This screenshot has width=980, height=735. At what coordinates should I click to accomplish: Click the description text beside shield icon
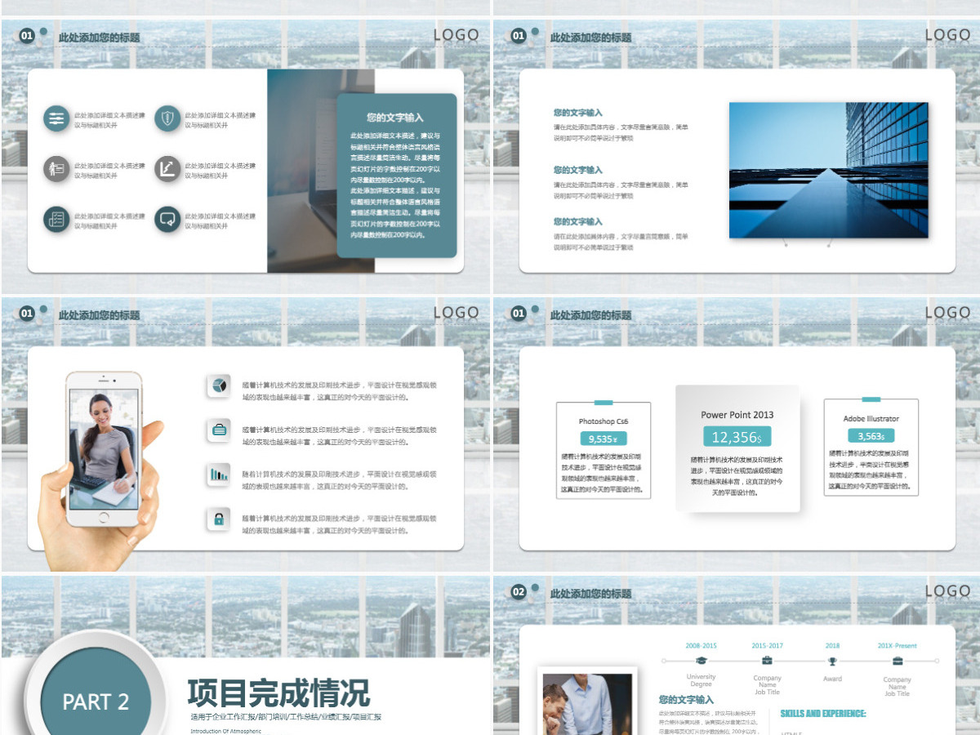tap(220, 120)
